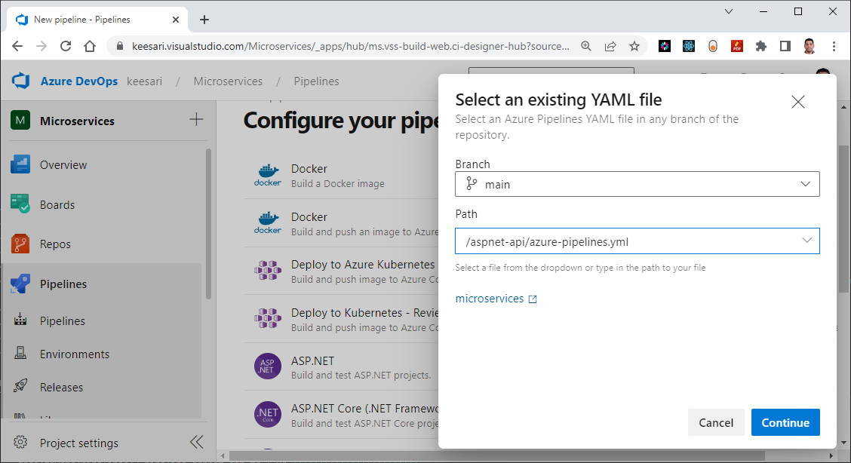
Task: Click the browser home icon
Action: (x=90, y=46)
